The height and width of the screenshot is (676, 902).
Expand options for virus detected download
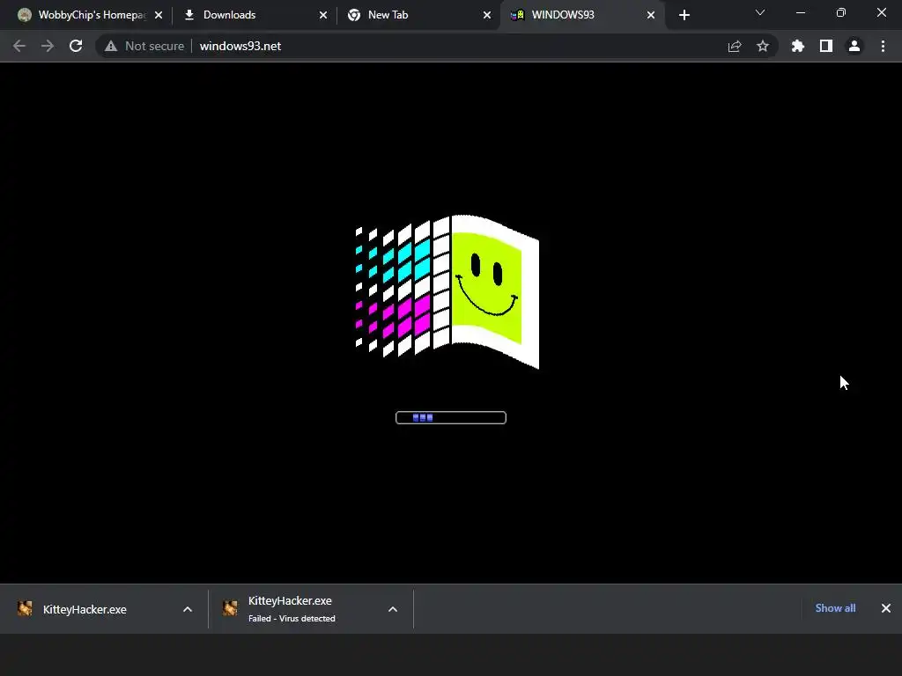pos(393,609)
